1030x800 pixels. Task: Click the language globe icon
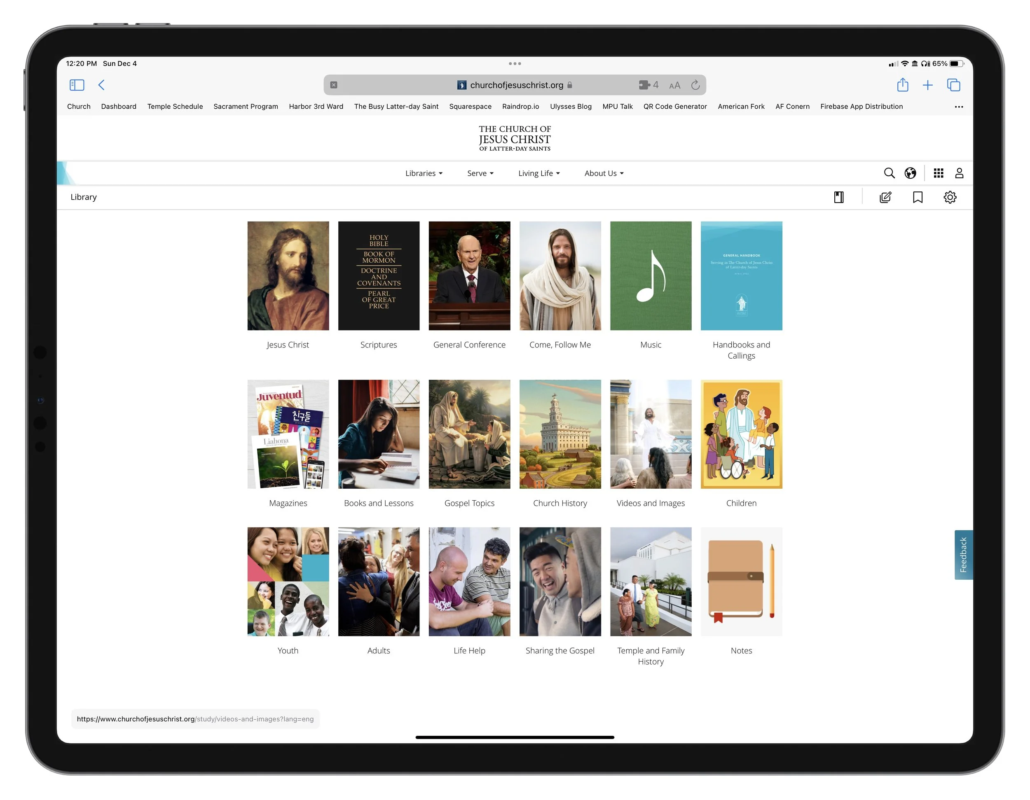910,173
